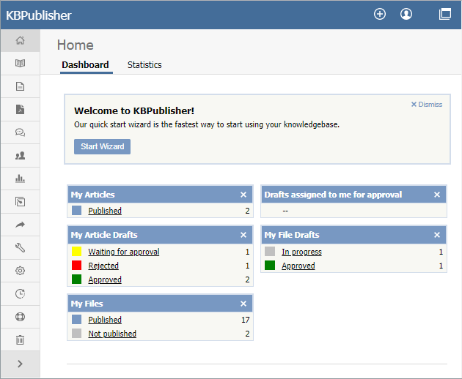Image resolution: width=462 pixels, height=379 pixels.
Task: Close the My Articles panel
Action: [243, 195]
